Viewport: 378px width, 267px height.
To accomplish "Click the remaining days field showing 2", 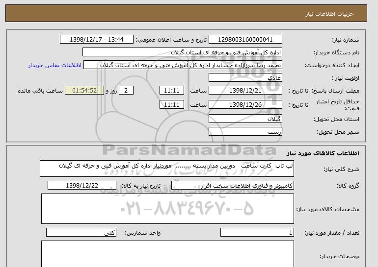I will [x=126, y=91].
